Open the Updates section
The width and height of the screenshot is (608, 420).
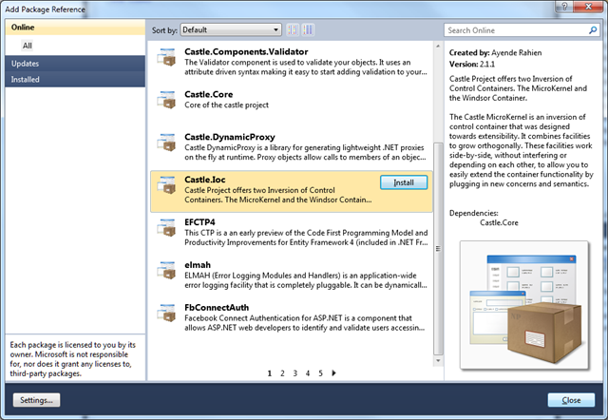[76, 64]
